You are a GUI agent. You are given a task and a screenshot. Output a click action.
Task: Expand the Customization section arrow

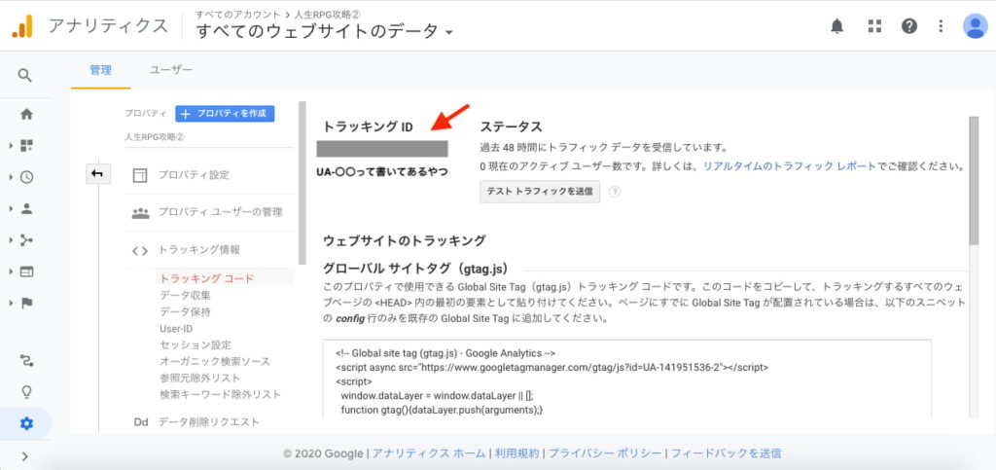click(x=11, y=146)
